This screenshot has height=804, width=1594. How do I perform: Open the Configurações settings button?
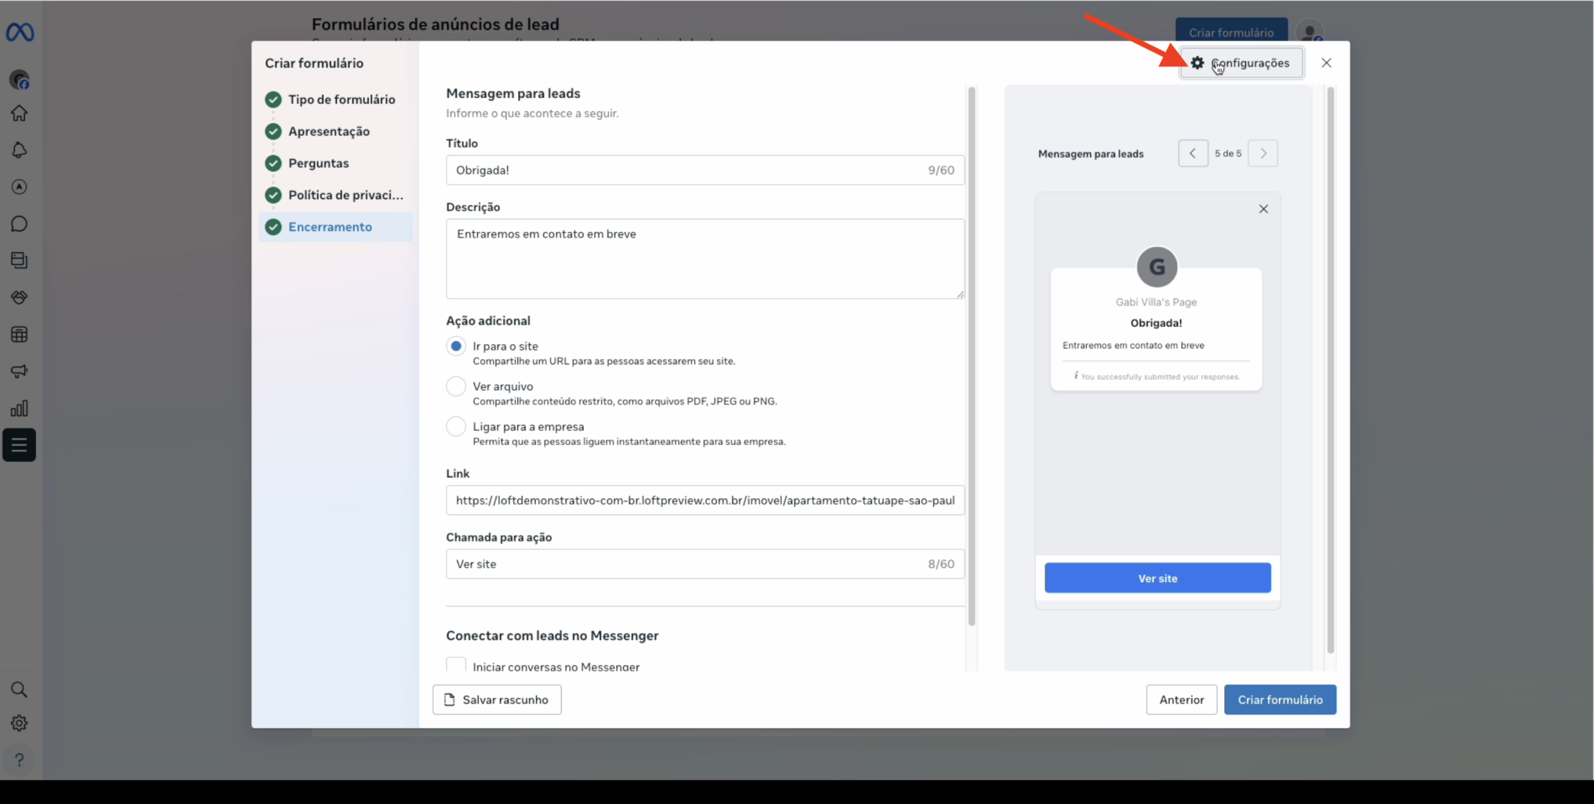click(1241, 63)
